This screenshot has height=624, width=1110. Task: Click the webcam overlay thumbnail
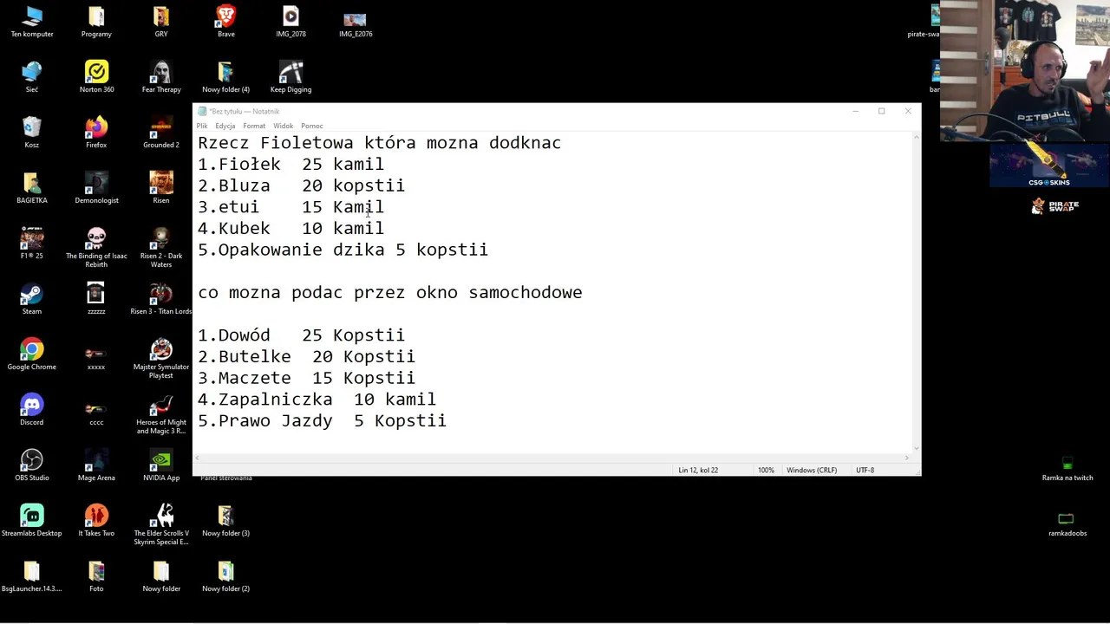(1025, 70)
